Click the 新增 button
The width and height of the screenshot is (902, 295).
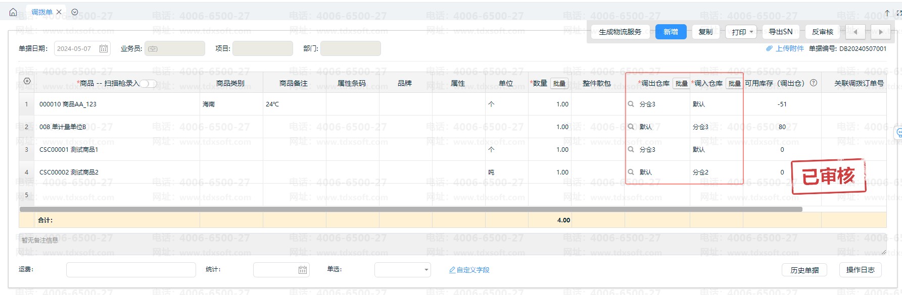[671, 32]
